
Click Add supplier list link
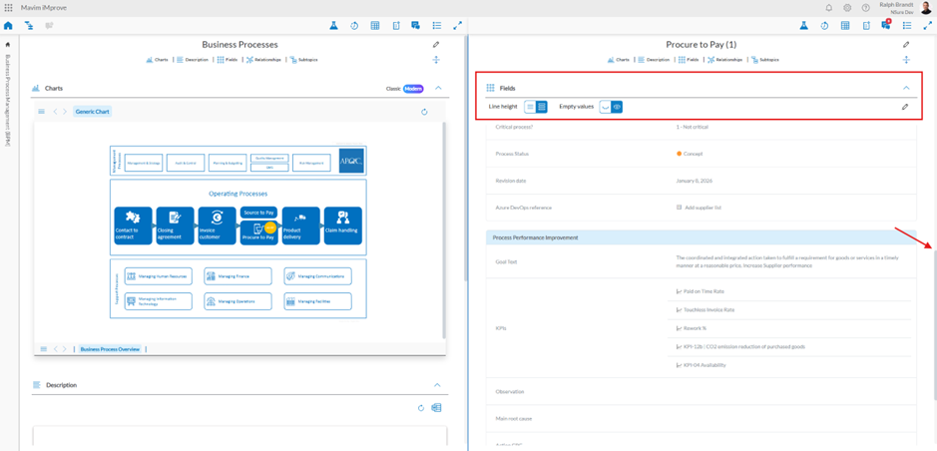(703, 208)
